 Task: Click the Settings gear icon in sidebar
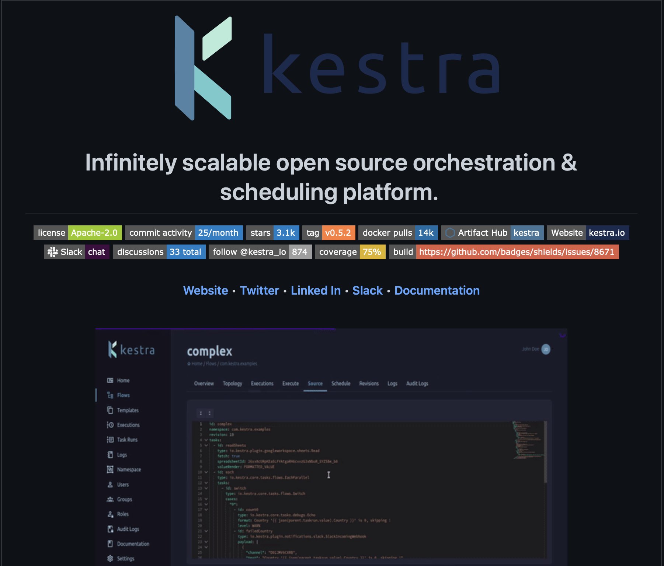(x=110, y=558)
